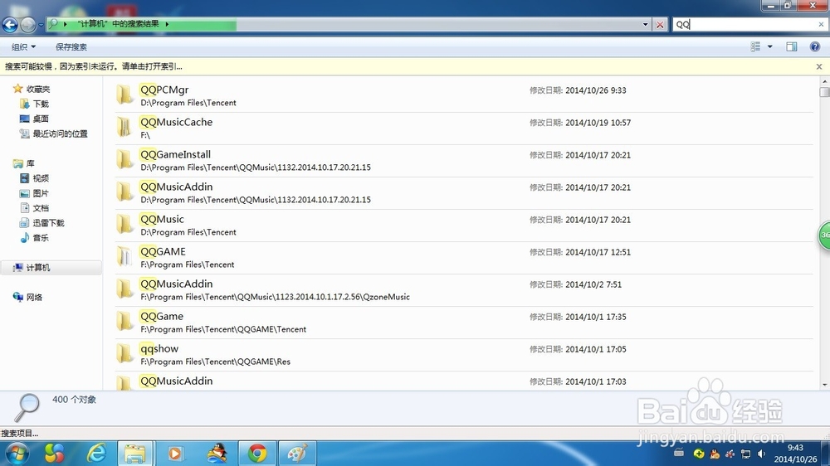Expand address bar history dropdown
Image resolution: width=830 pixels, height=466 pixels.
click(x=645, y=24)
